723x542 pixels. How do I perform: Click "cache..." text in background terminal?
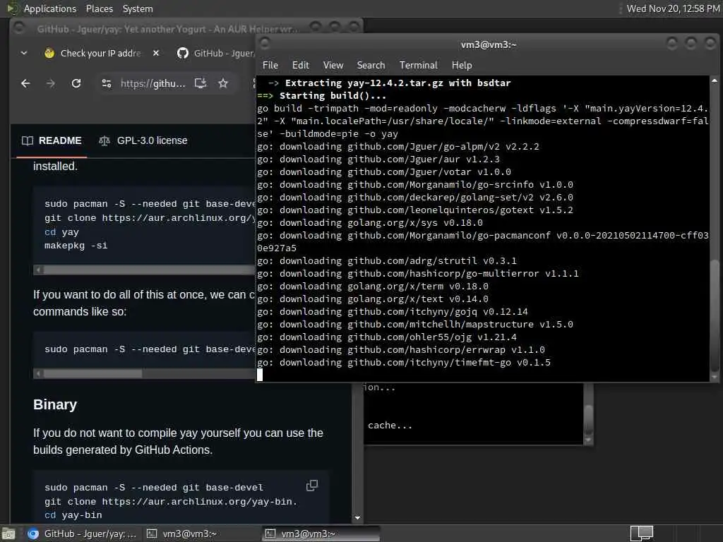click(390, 426)
